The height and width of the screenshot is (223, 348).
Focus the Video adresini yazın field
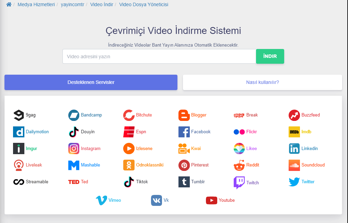[159, 57]
